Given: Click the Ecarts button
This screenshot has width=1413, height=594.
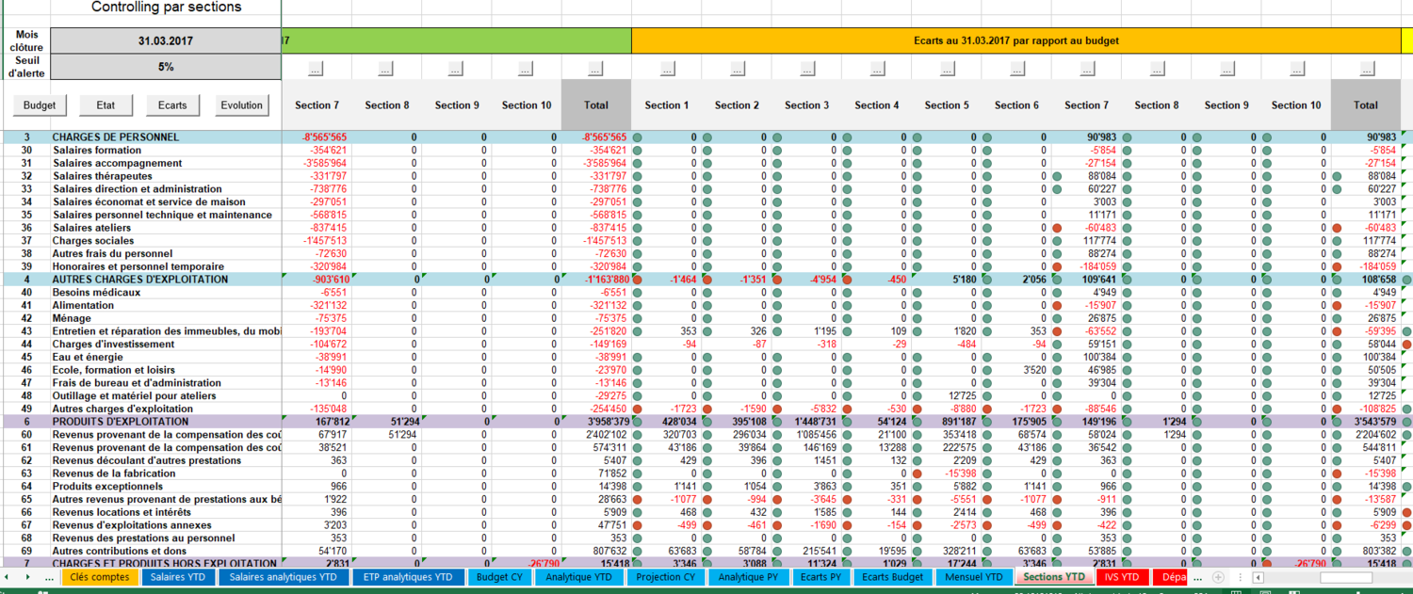Looking at the screenshot, I should (x=172, y=105).
